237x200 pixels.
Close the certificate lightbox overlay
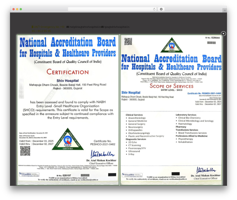(223, 34)
